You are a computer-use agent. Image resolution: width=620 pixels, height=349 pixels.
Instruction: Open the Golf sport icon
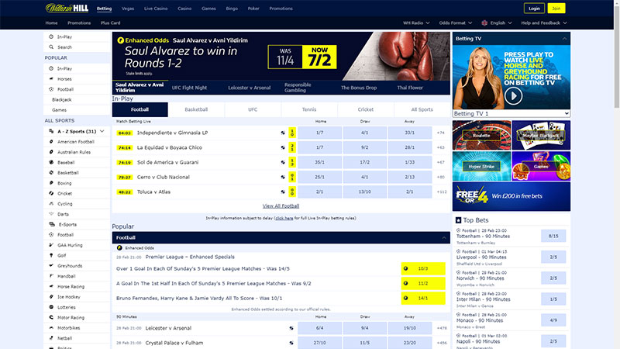51,255
